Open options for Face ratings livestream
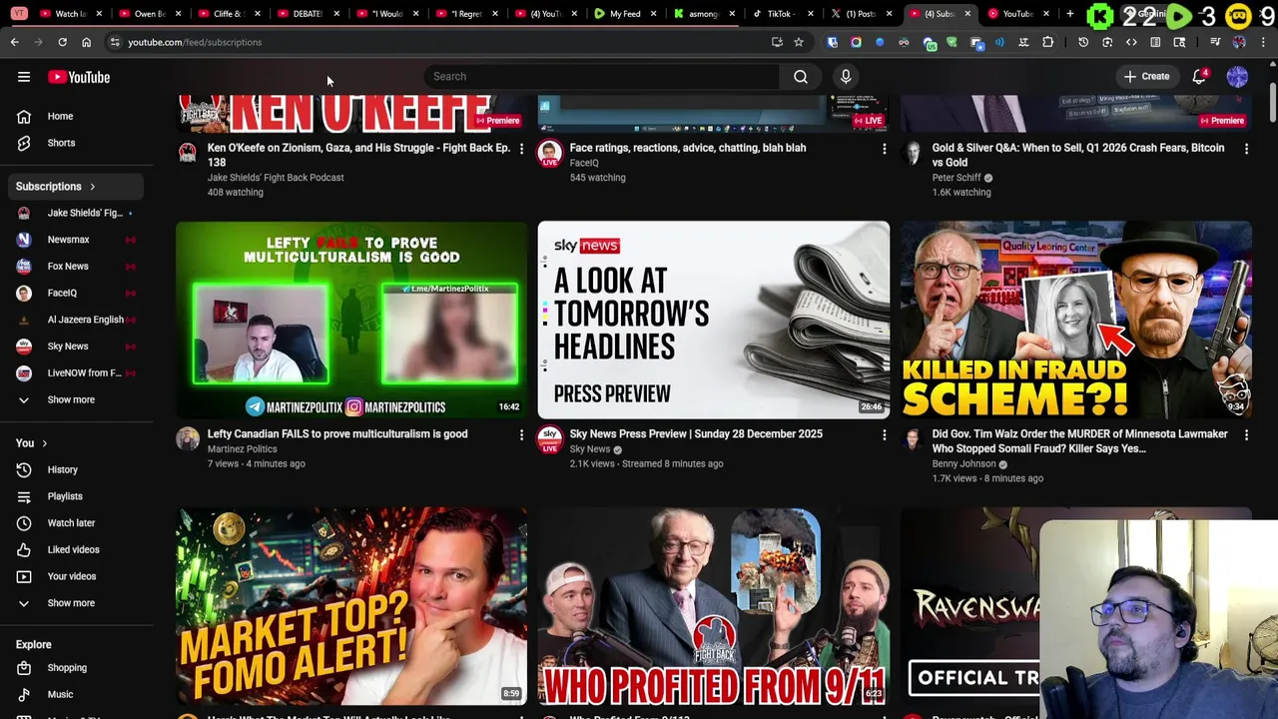Screen dimensions: 1278x719 (x=884, y=149)
